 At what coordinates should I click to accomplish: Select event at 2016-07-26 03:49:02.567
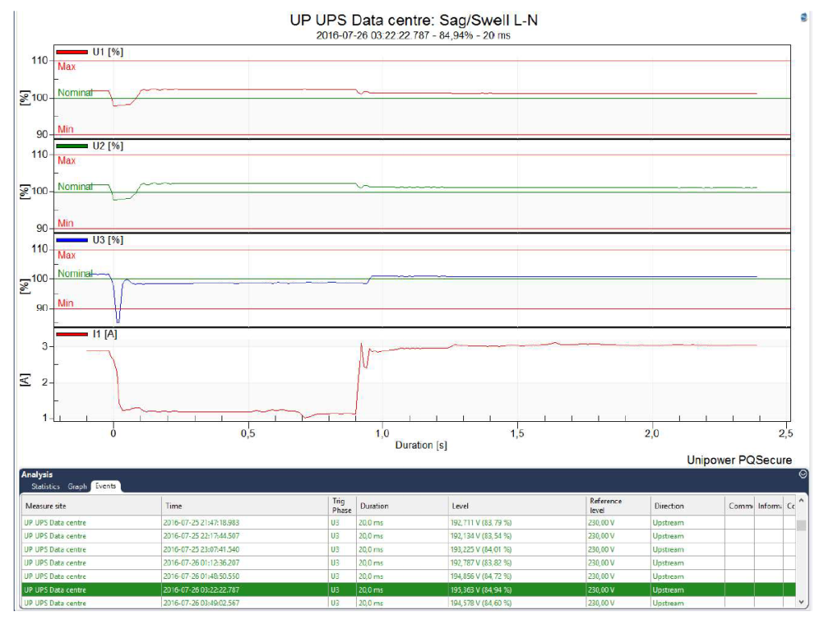coord(408,603)
